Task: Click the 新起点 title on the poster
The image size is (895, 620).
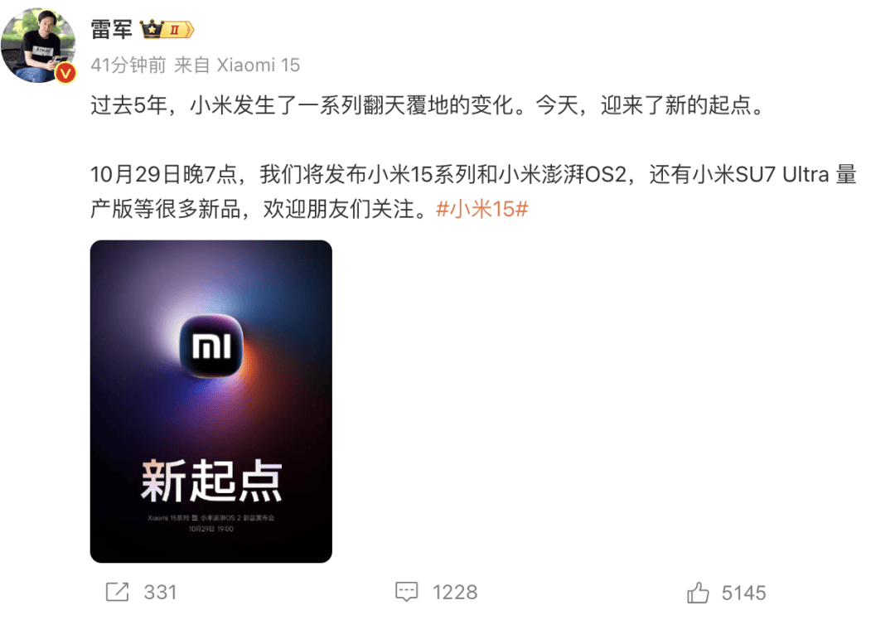Action: (211, 482)
